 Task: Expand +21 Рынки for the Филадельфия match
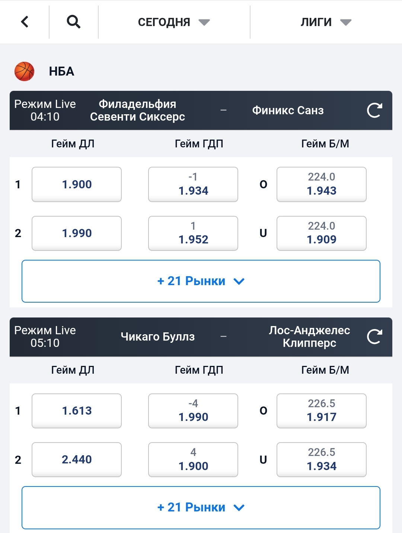[201, 281]
